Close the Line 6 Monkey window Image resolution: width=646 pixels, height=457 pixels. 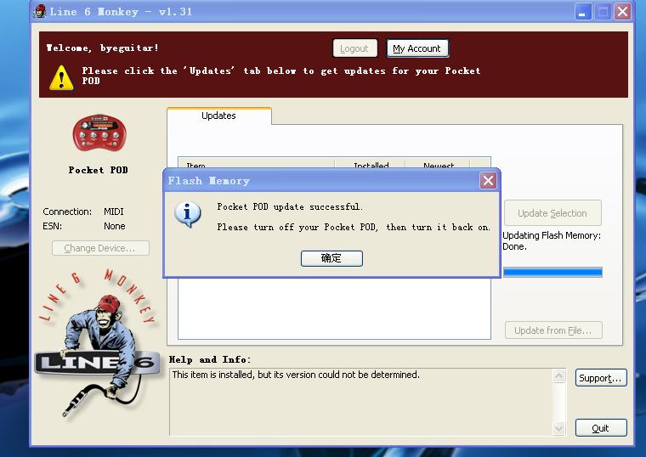coord(622,12)
